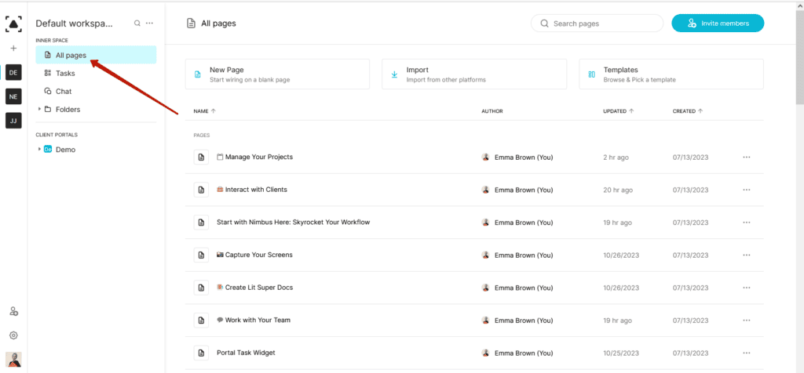Switch to the DE workspace badge
Image resolution: width=804 pixels, height=373 pixels.
pyautogui.click(x=13, y=72)
